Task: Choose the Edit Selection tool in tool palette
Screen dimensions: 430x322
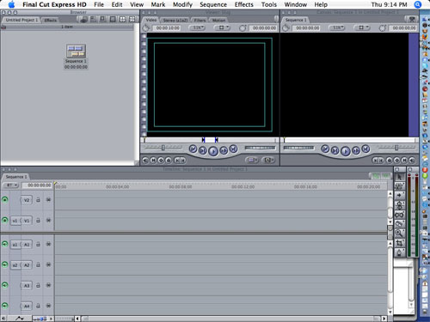Action: [400, 186]
